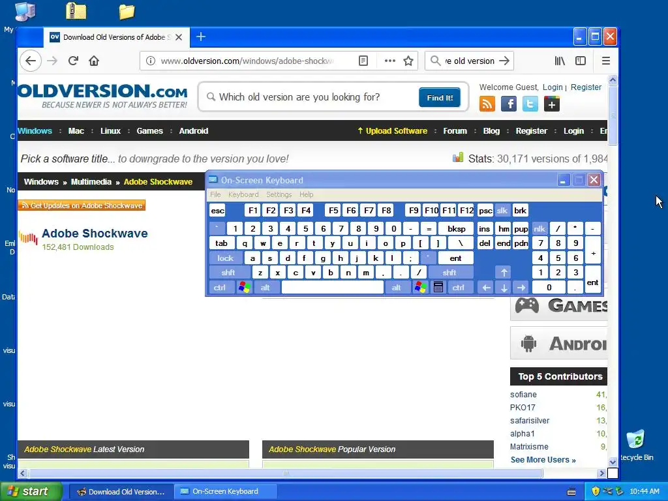Open the Settings menu of On-Screen Keyboard
The height and width of the screenshot is (501, 668).
point(279,194)
